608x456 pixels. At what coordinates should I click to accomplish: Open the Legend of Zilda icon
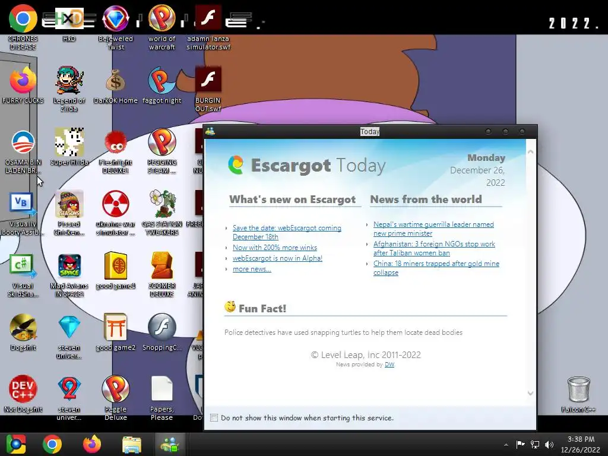(69, 81)
